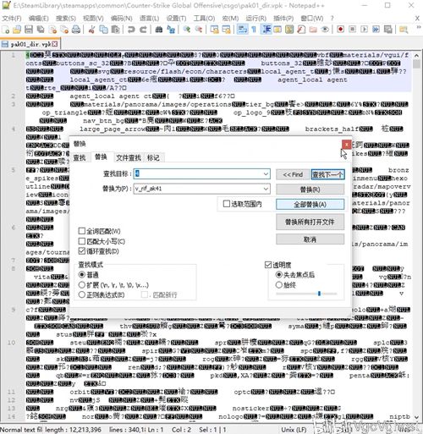Click the Open file folder icon
Viewport: 423px width, 434px height.
point(17,30)
